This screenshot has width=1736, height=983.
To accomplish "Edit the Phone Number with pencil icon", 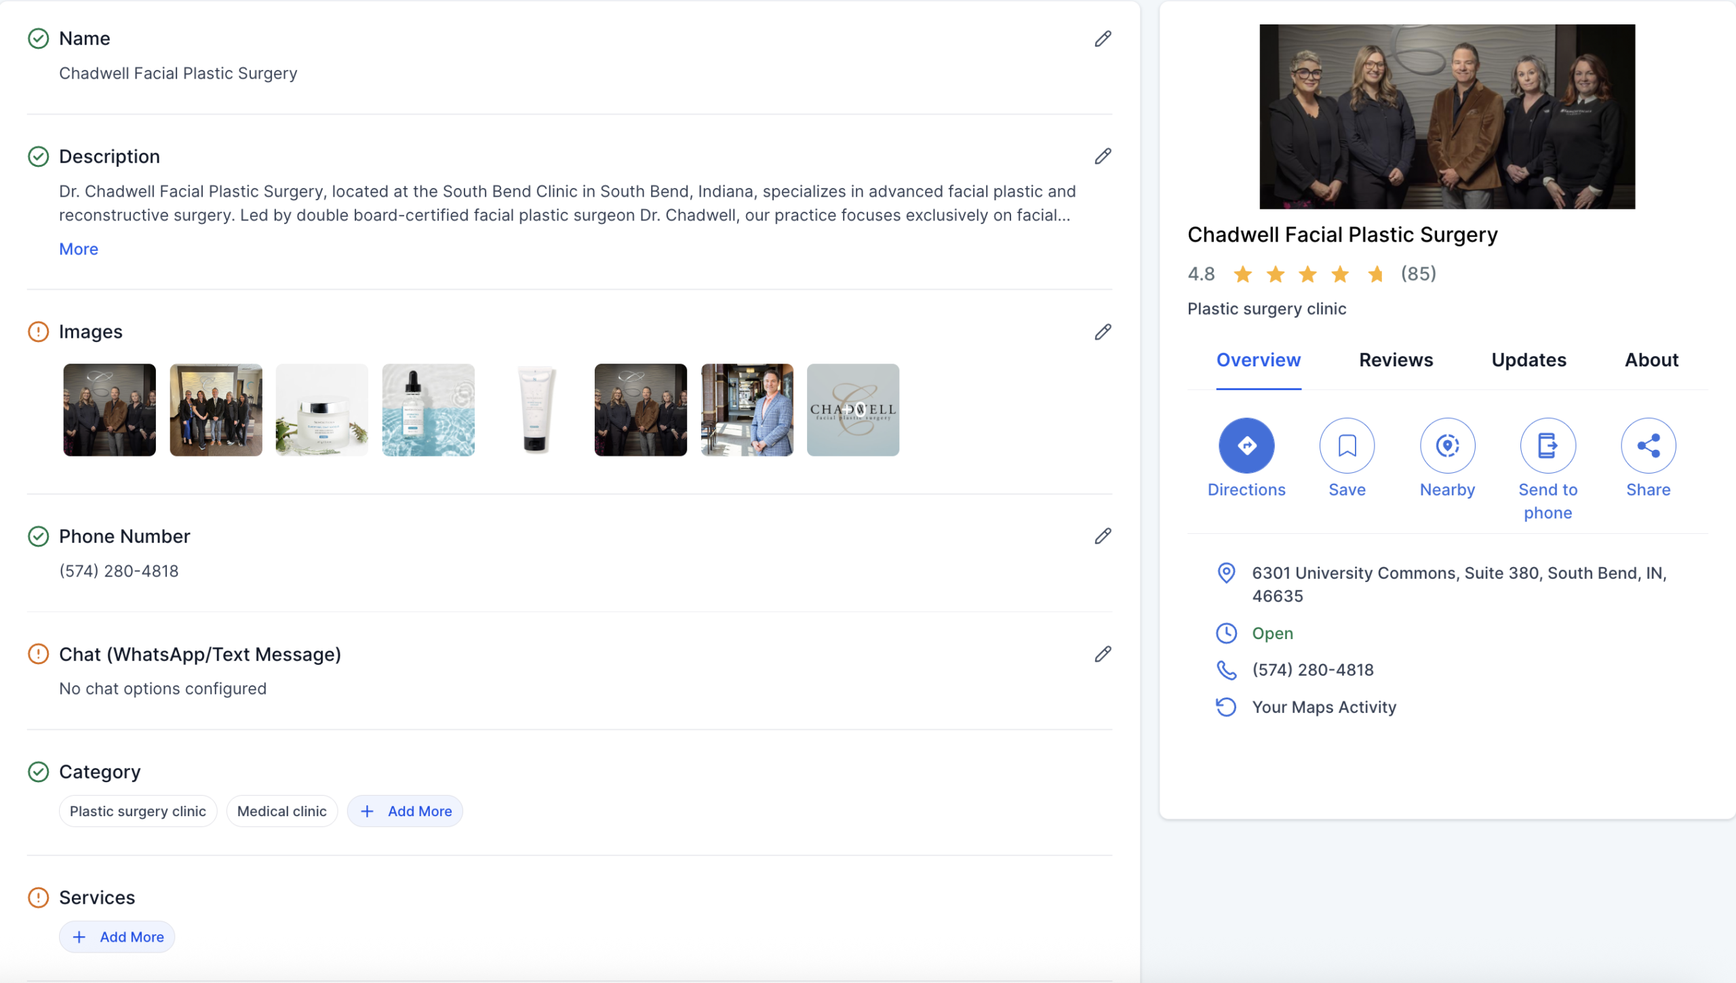I will tap(1103, 537).
